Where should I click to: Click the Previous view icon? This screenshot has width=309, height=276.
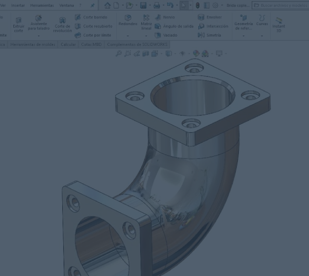137,53
